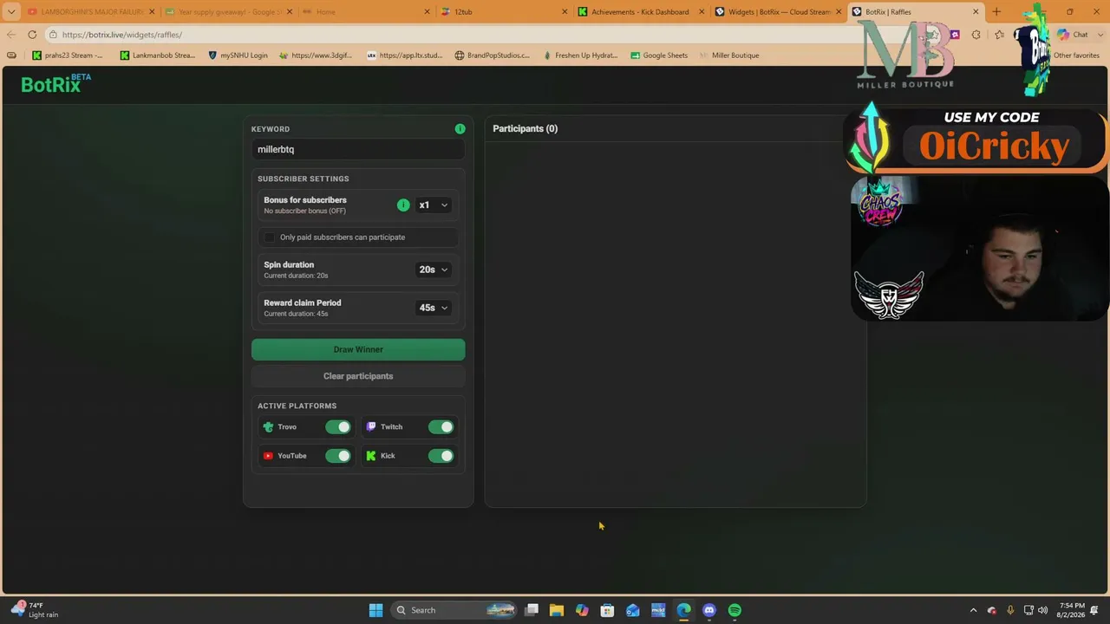Viewport: 1110px width, 624px height.
Task: Click the Kick platform logo icon
Action: [x=371, y=456]
